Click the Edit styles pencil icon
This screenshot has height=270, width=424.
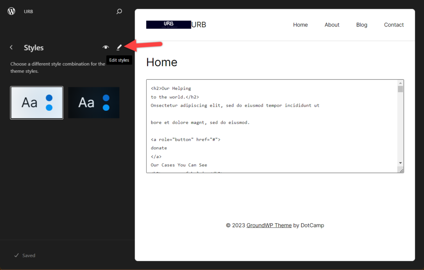119,47
